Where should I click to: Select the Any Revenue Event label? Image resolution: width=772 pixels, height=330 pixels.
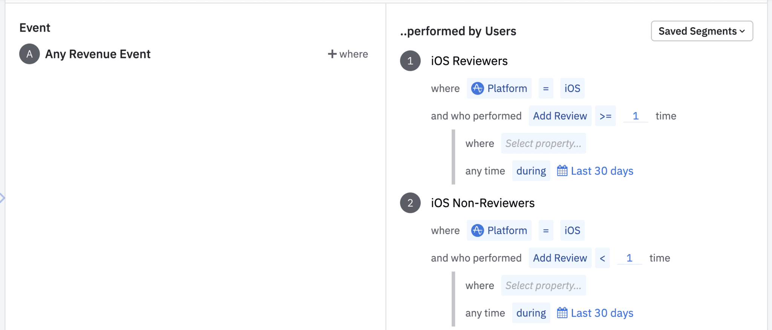98,54
